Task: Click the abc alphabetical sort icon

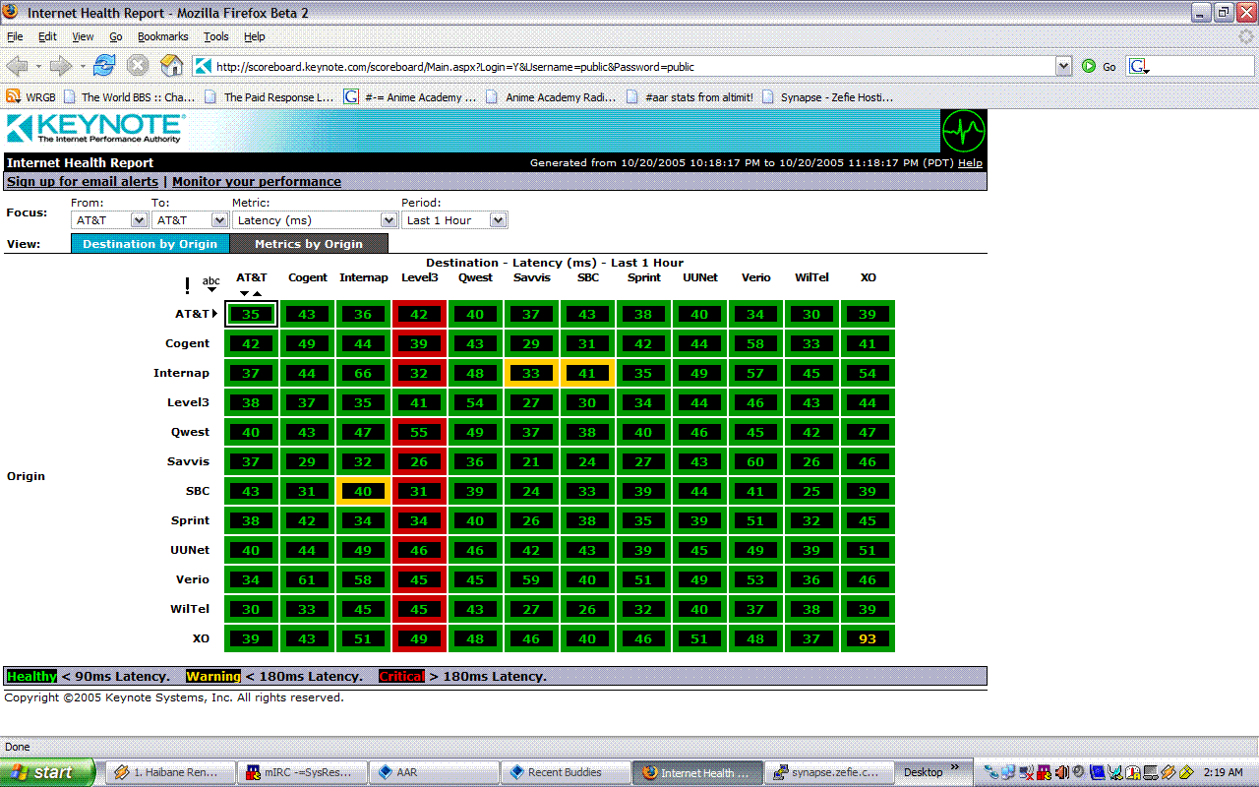Action: pyautogui.click(x=211, y=283)
